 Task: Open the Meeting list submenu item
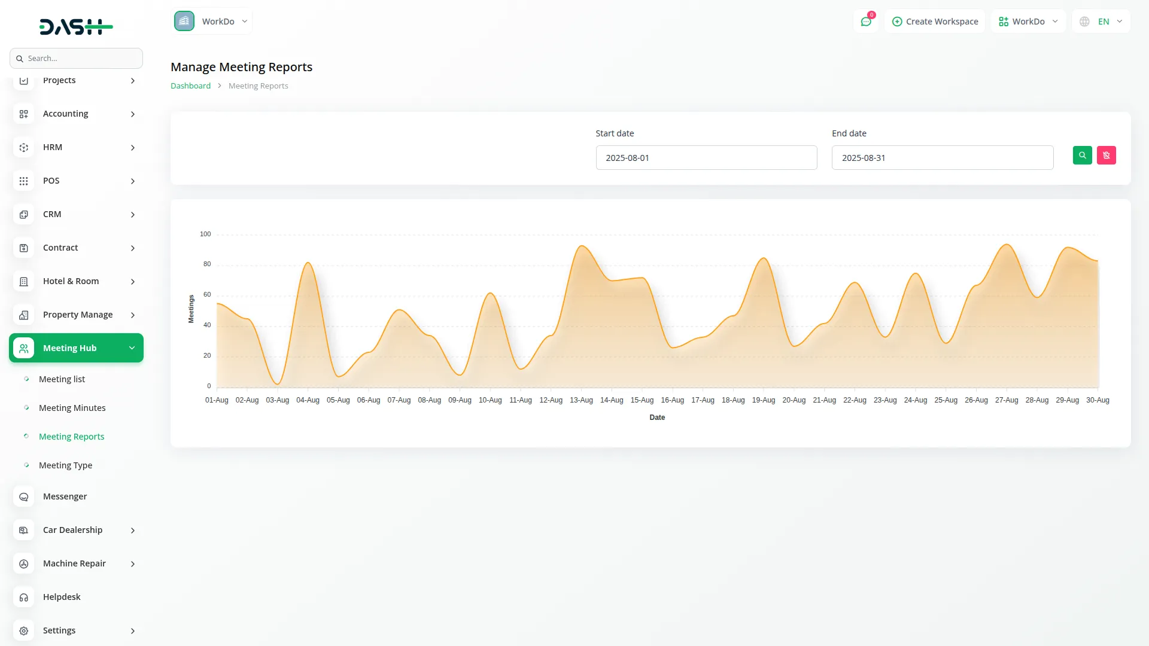[x=62, y=379]
